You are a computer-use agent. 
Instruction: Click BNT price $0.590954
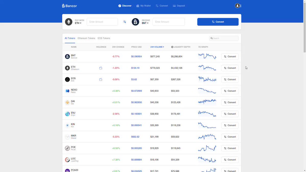click(x=136, y=57)
